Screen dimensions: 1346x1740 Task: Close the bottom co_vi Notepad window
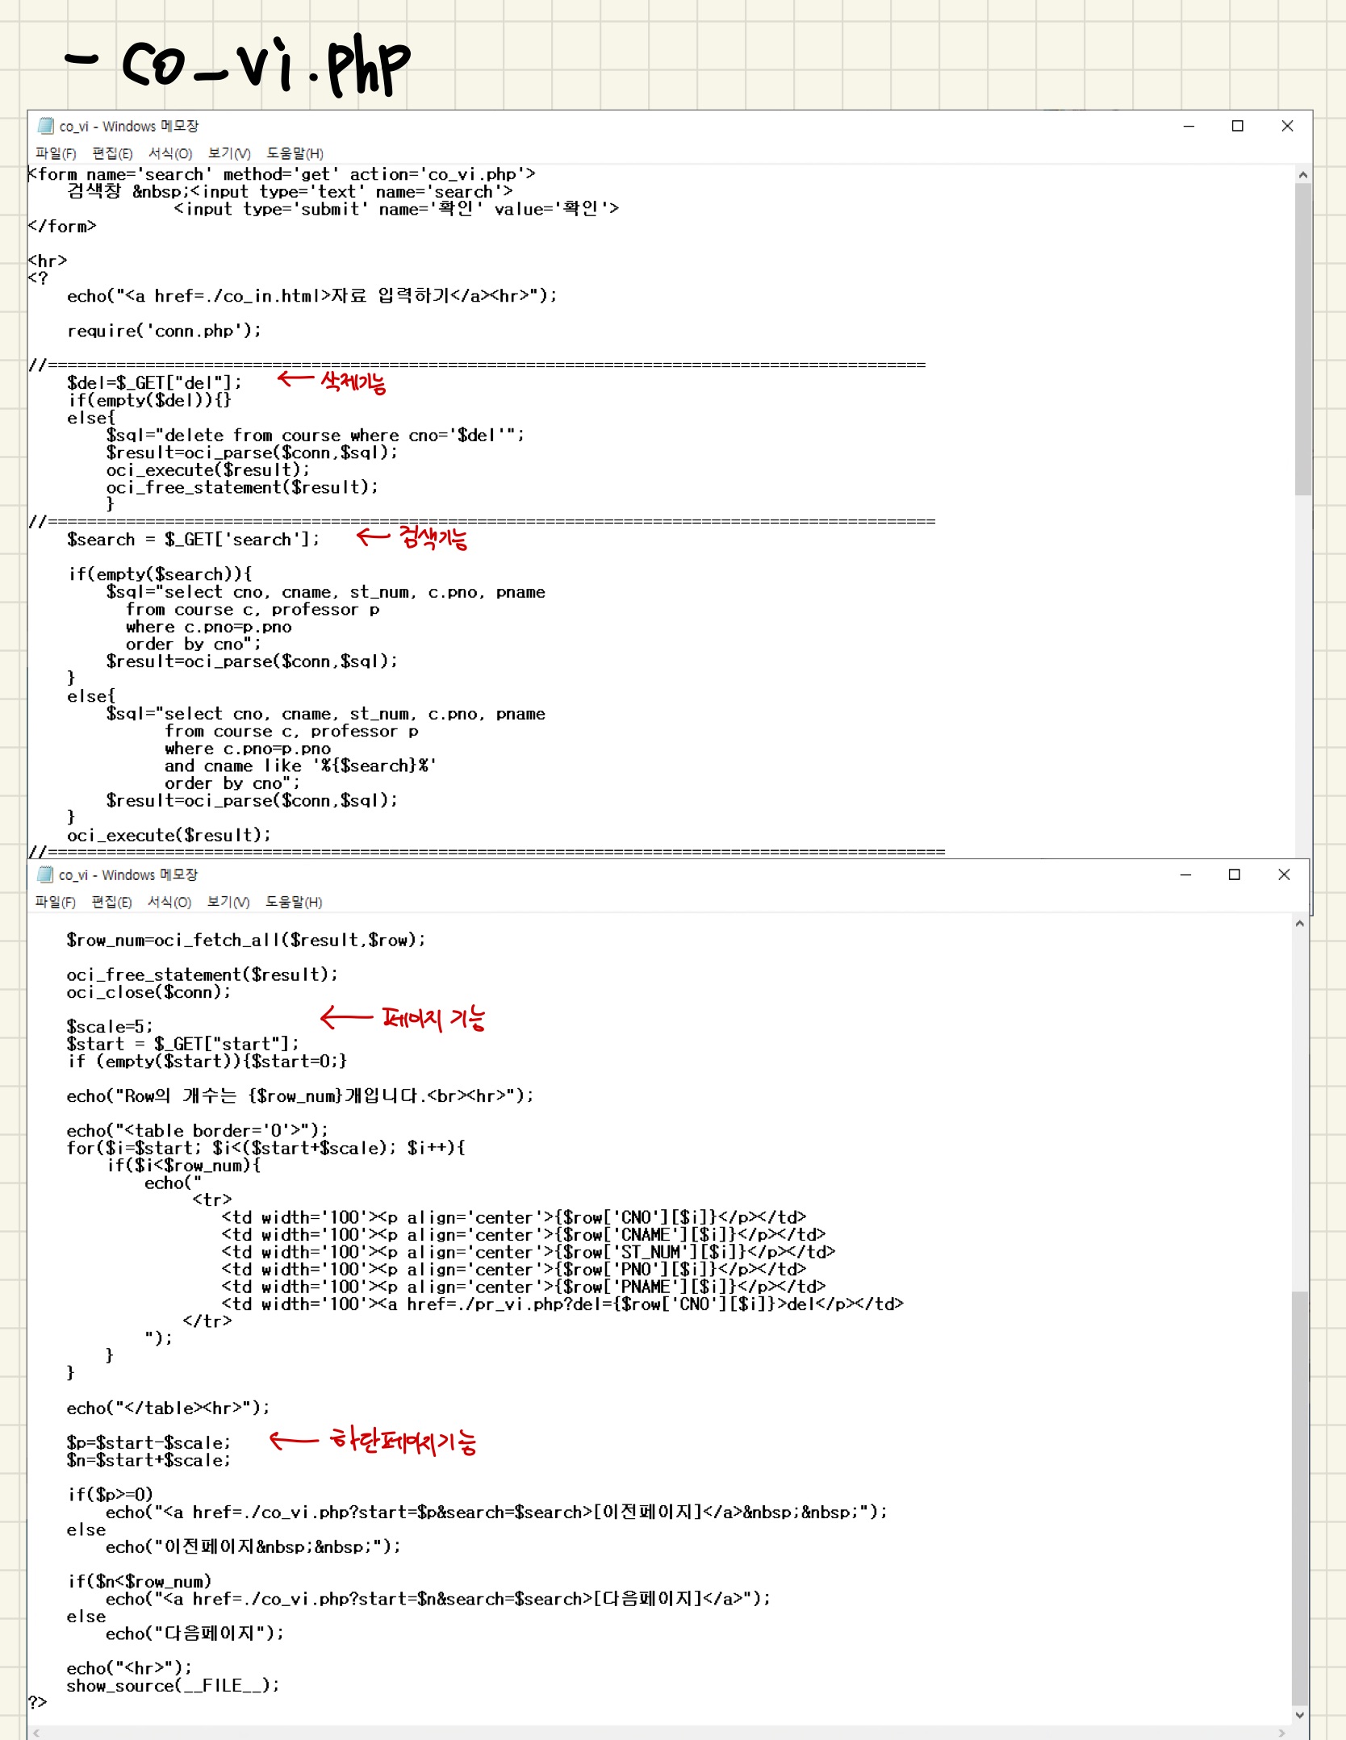click(x=1284, y=874)
